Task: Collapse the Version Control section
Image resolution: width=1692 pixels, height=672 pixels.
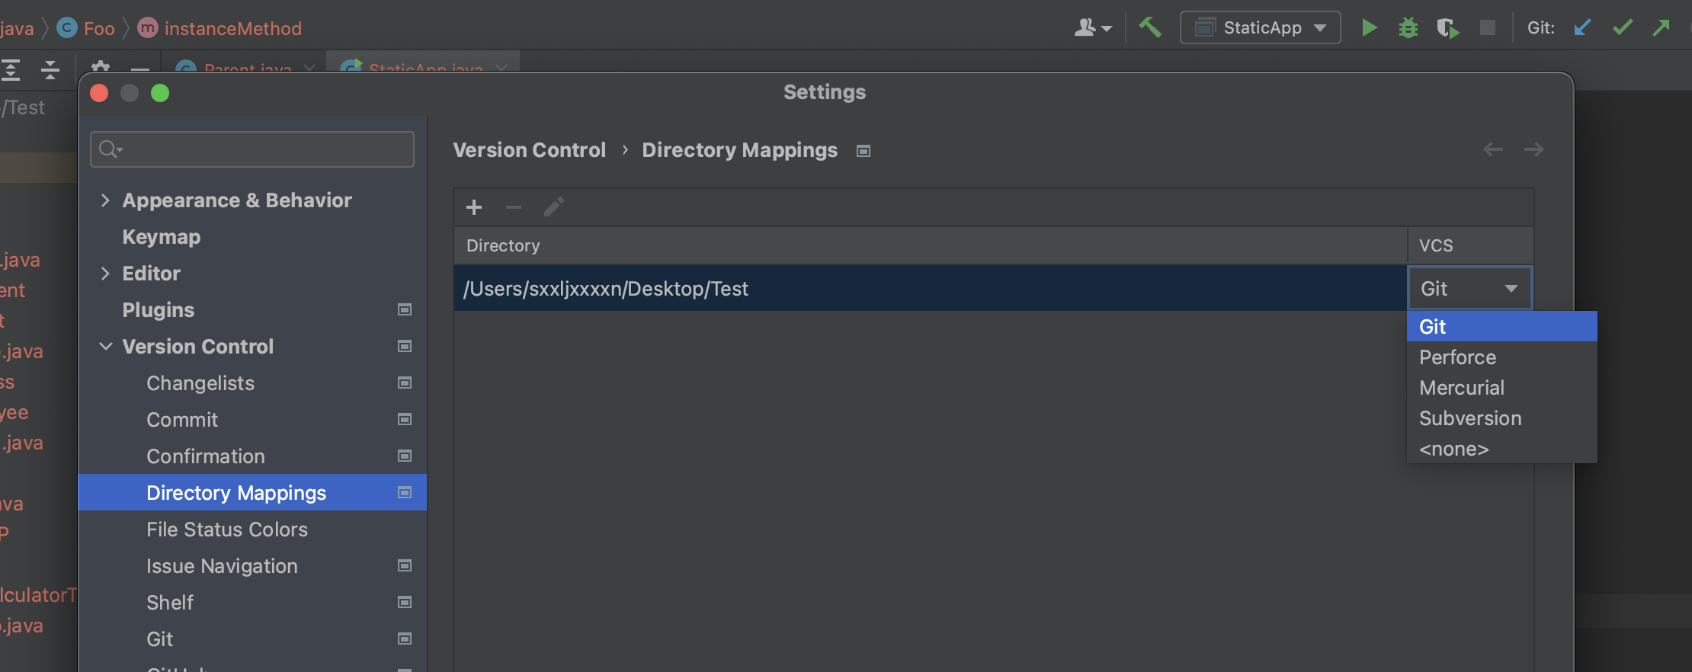Action: pos(105,347)
